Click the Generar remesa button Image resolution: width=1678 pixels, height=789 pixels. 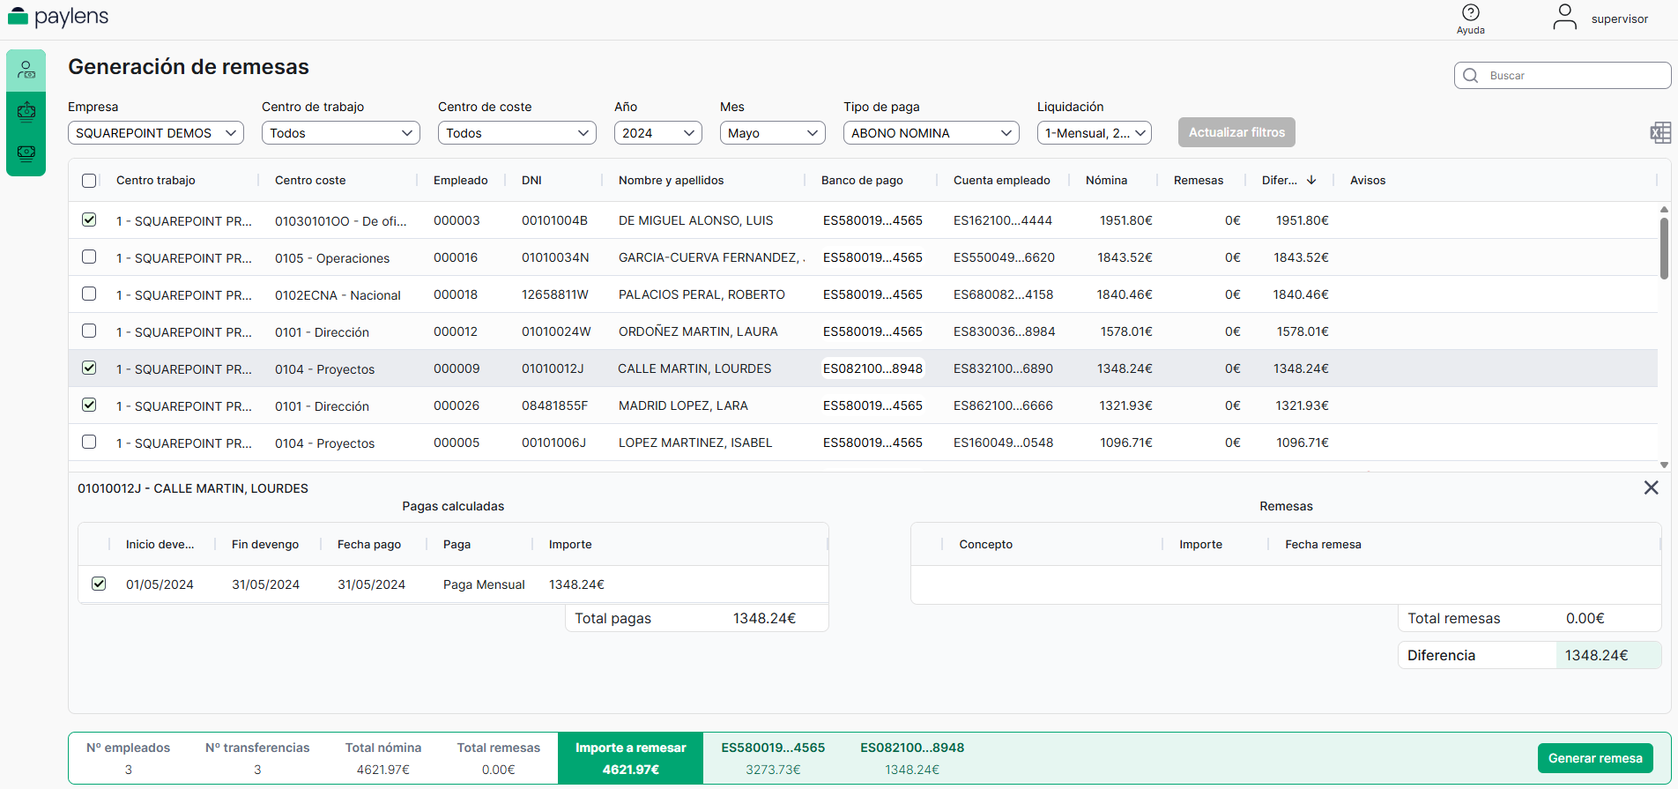[x=1594, y=758]
